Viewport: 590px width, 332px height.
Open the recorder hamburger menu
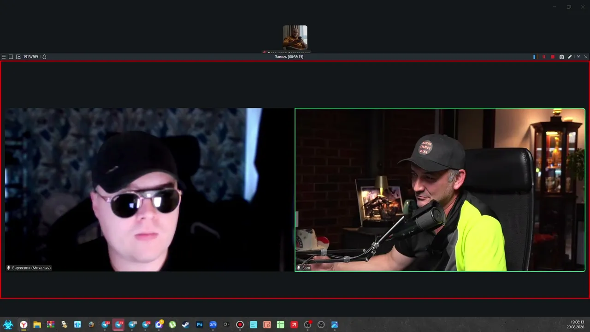point(4,57)
